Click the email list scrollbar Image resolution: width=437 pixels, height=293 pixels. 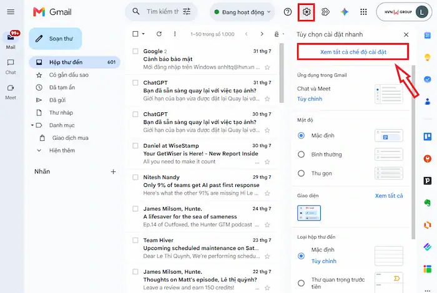pyautogui.click(x=282, y=73)
